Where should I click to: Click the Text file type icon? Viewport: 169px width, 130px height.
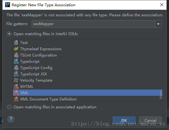(16, 42)
